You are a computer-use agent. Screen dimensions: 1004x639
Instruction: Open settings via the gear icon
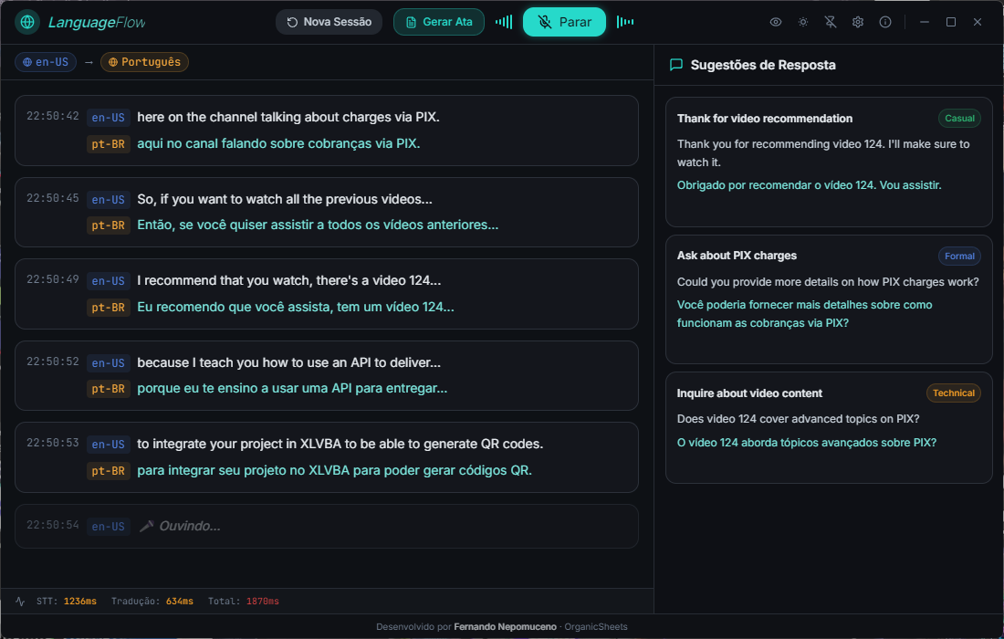(858, 22)
